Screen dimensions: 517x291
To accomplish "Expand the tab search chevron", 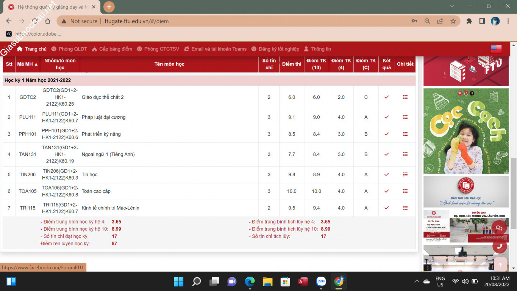I will [452, 6].
